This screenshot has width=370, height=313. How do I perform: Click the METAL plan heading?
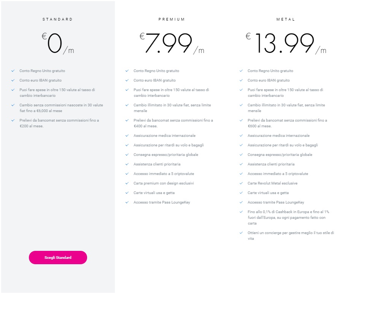(286, 19)
